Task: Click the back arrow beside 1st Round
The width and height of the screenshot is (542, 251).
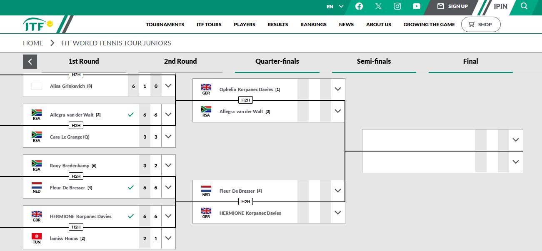Action: click(30, 62)
